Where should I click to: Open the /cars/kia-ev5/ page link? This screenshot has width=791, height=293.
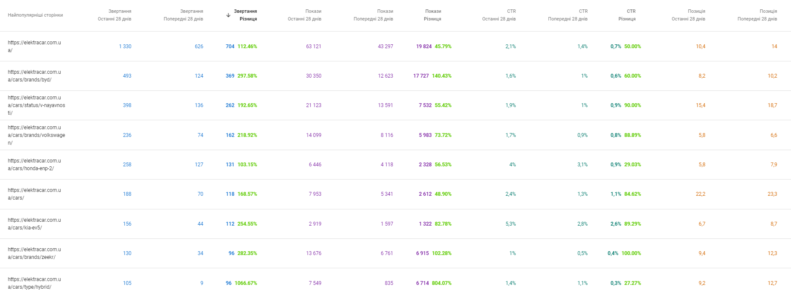point(34,224)
